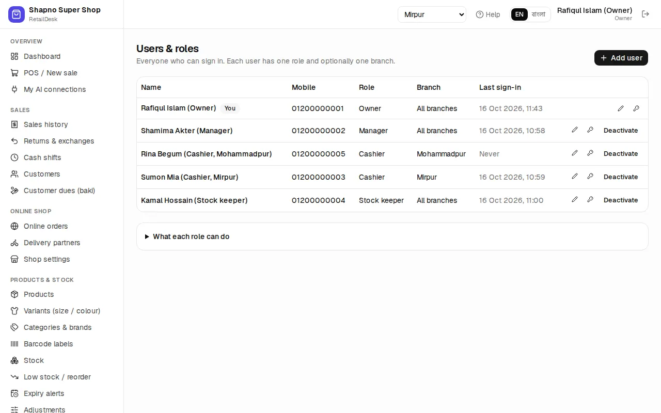Open Cash shifts page
Image resolution: width=661 pixels, height=413 pixels.
(x=62, y=157)
